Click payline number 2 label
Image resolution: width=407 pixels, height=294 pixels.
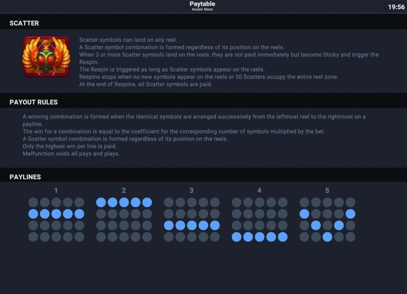(x=124, y=190)
